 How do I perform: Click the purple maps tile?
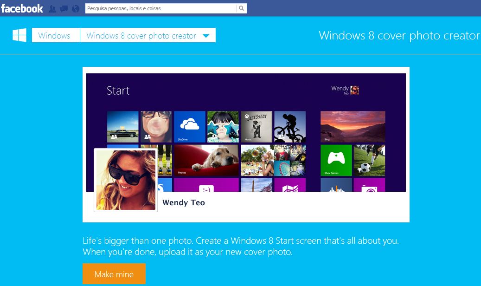coord(290,185)
